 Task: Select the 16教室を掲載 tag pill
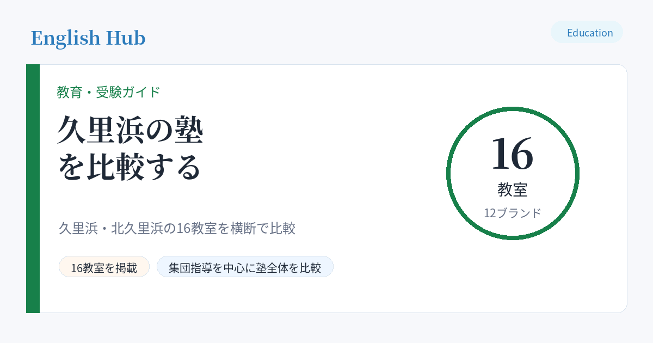tap(104, 267)
